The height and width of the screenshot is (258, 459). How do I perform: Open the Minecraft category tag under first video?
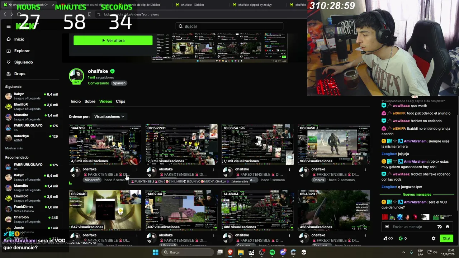click(92, 180)
